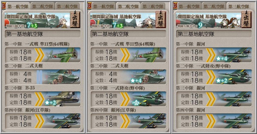
Task: Click yellow chevron on first squadron of second corps
Action: pos(125,55)
